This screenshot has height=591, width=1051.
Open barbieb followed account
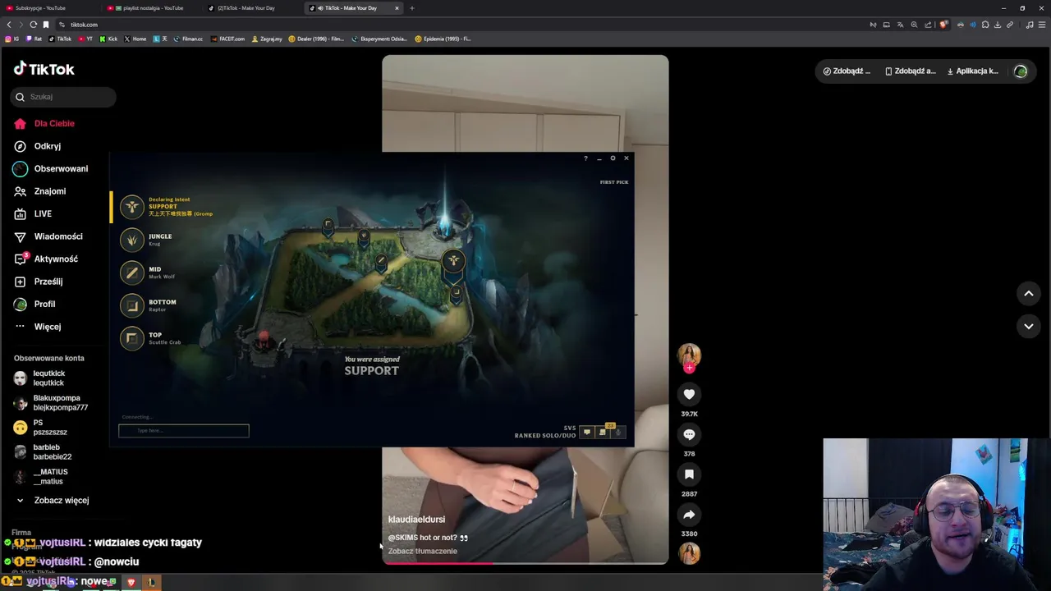click(43, 452)
